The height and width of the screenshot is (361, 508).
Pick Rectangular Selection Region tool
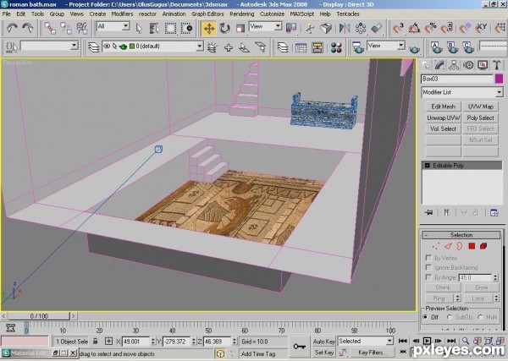[x=170, y=29]
